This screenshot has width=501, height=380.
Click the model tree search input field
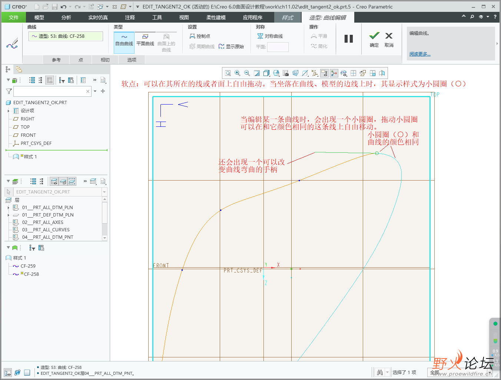(52, 91)
